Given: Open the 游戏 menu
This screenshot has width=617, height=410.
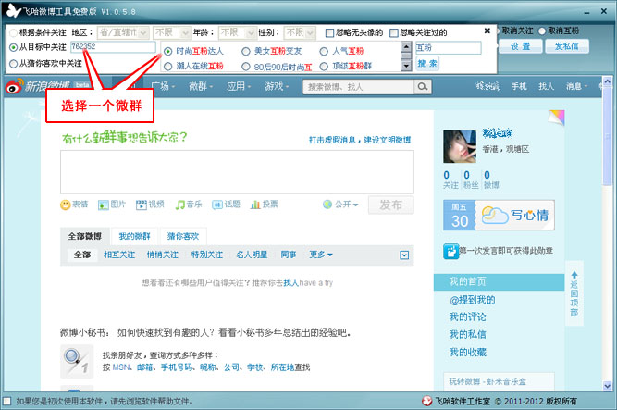Looking at the screenshot, I should click(277, 86).
